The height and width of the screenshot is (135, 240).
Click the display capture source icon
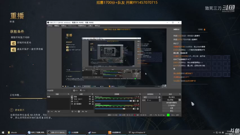coord(72,104)
